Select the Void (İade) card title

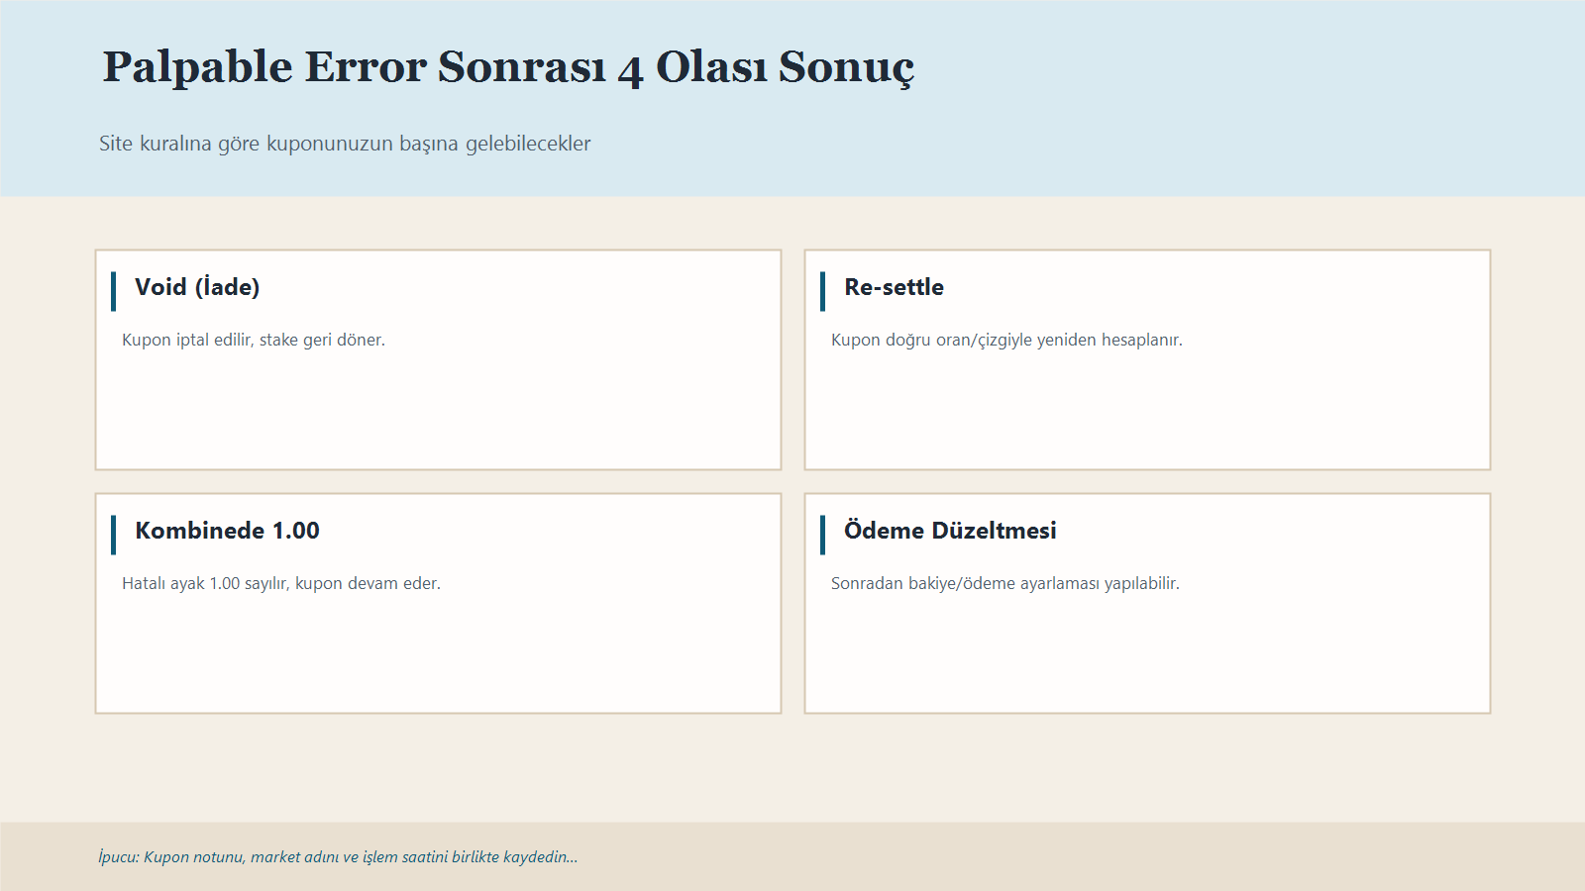197,288
